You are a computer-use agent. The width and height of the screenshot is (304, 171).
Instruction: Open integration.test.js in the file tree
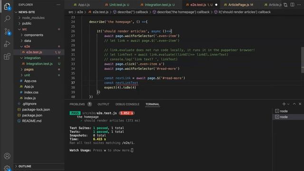[39, 64]
